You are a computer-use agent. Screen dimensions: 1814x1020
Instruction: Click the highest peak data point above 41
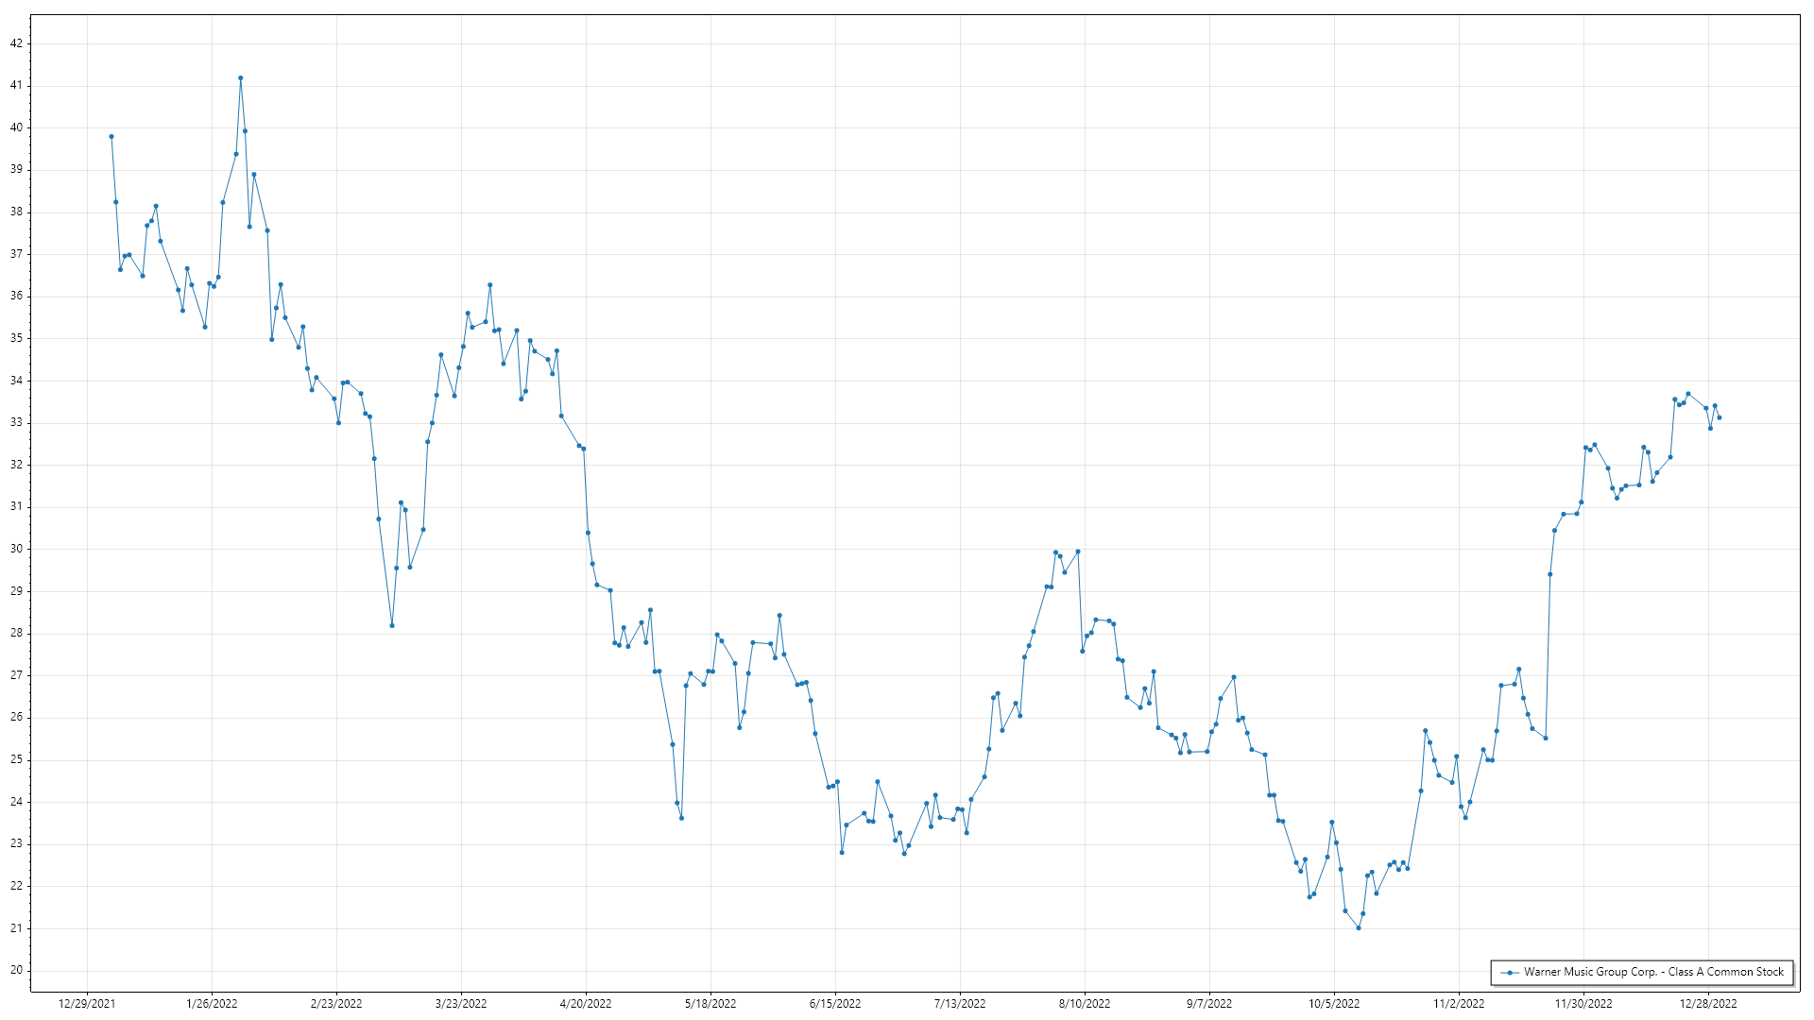(x=240, y=78)
